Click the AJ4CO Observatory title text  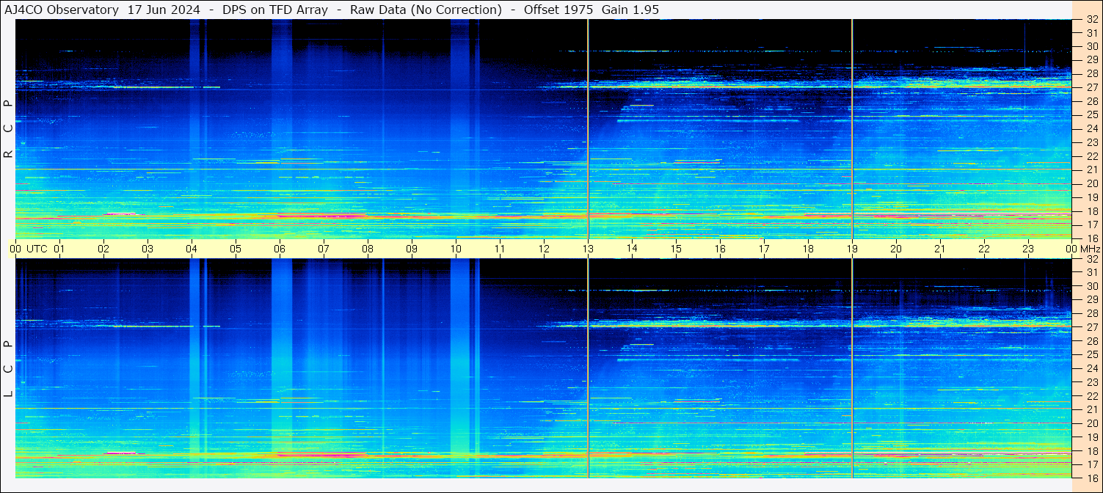(62, 10)
